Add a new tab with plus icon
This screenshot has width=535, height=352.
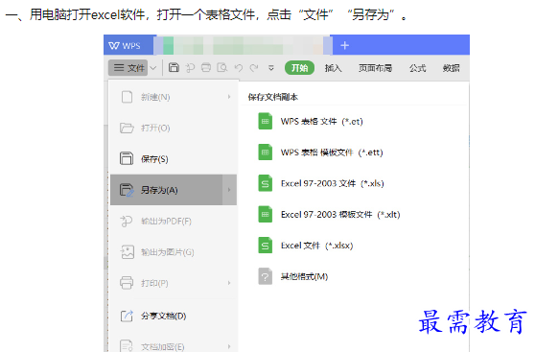tap(344, 45)
